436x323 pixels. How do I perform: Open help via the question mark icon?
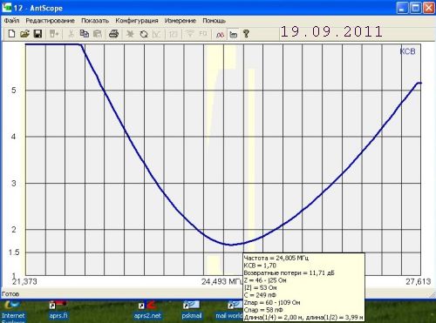[x=246, y=34]
